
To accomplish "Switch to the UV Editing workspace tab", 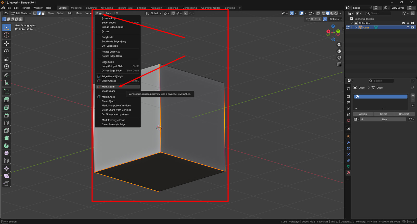I will pos(107,8).
